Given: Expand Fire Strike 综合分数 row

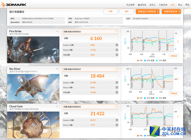Looking at the screenshot, I should click(117, 55).
